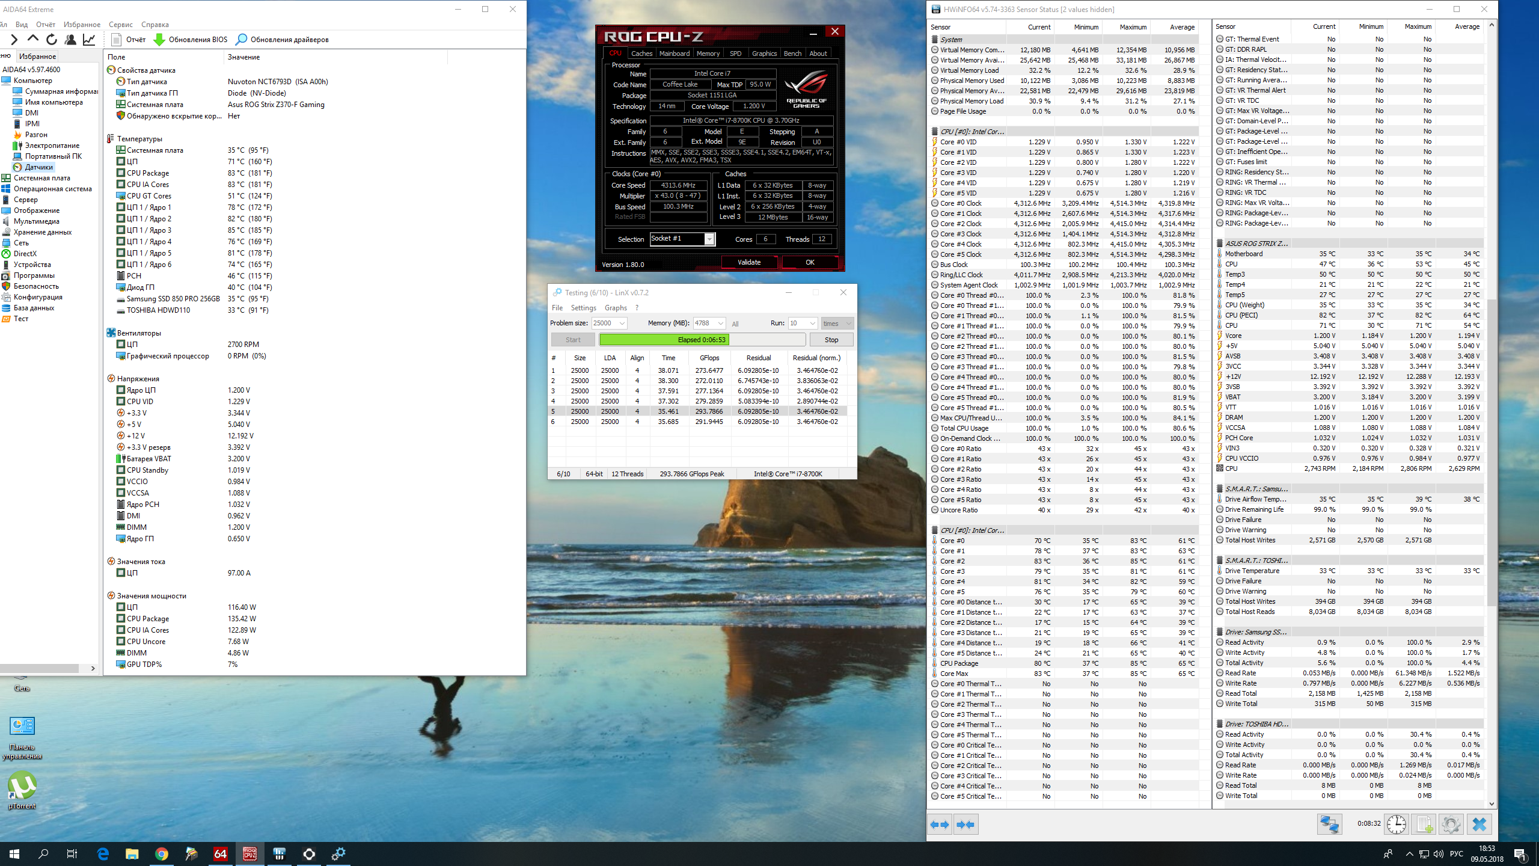
Task: Open LinX Run count dropdown
Action: click(x=812, y=324)
